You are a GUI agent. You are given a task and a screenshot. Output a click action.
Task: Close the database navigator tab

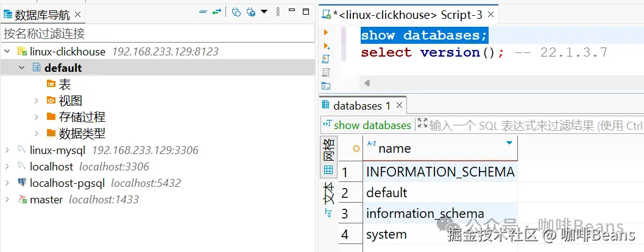point(77,15)
